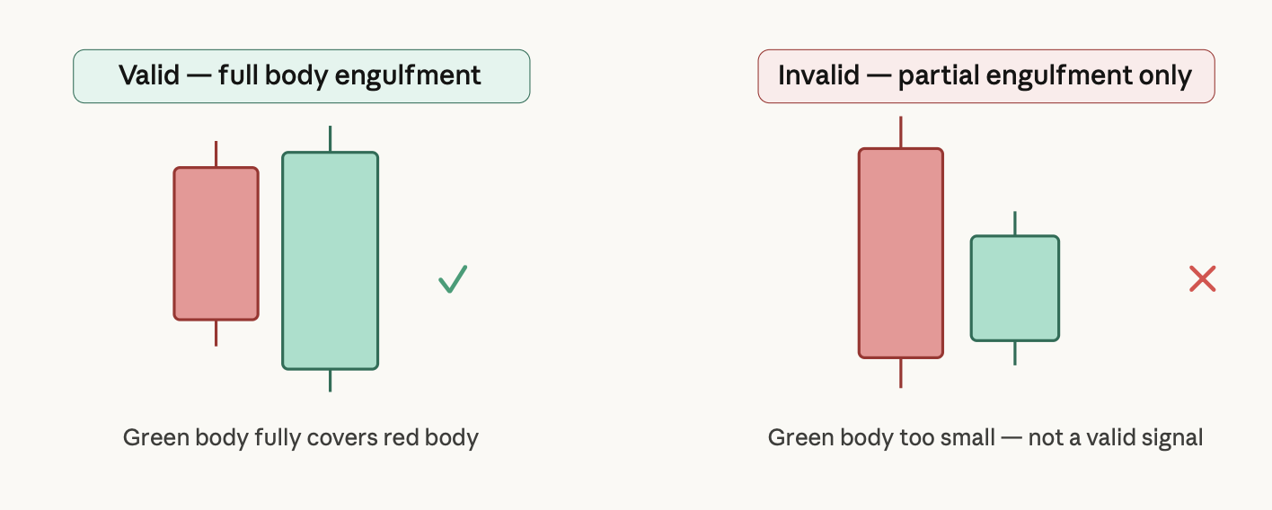Viewport: 1272px width, 510px height.
Task: Click lower wick of small green Invalid candle
Action: point(1015,353)
